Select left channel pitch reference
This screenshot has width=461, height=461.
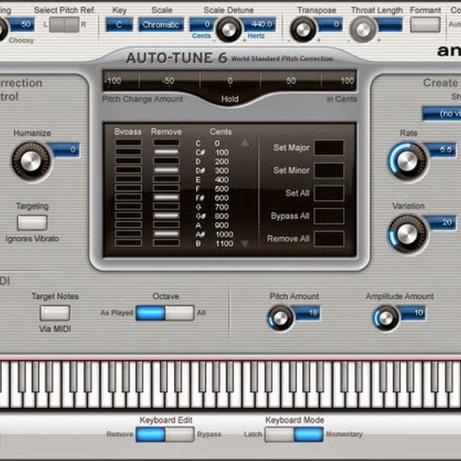[57, 25]
